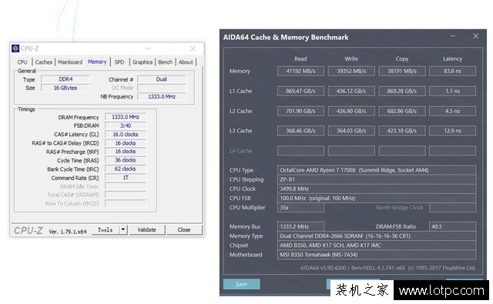
Task: Click the FSB:DRAM value 3:40
Action: pos(126,125)
